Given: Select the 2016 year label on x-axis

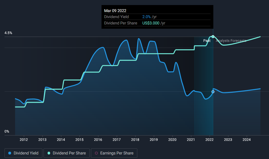Looking at the screenshot, I should [x=98, y=140].
